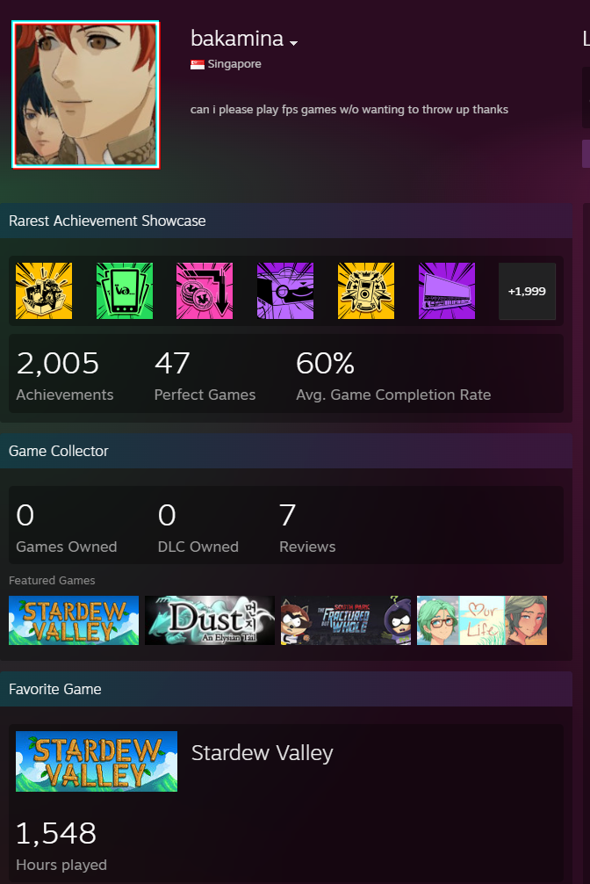This screenshot has height=884, width=590.
Task: Select South Park Fractured But Whole banner
Action: [x=345, y=620]
